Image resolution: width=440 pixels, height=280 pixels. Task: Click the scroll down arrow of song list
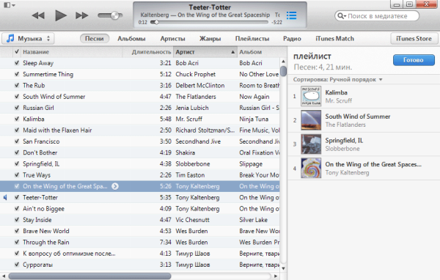[283, 268]
